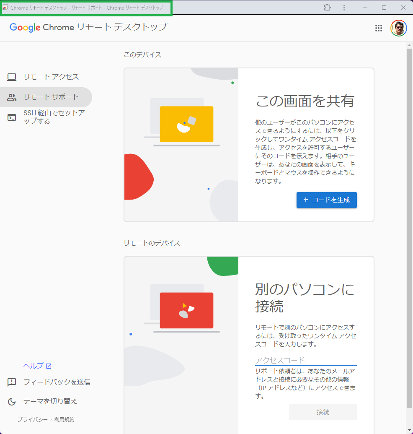Click the app favicon in the title bar
The width and height of the screenshot is (413, 434).
tap(5, 8)
